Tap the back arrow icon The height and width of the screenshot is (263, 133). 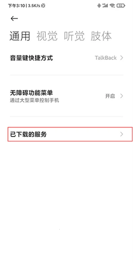[14, 18]
